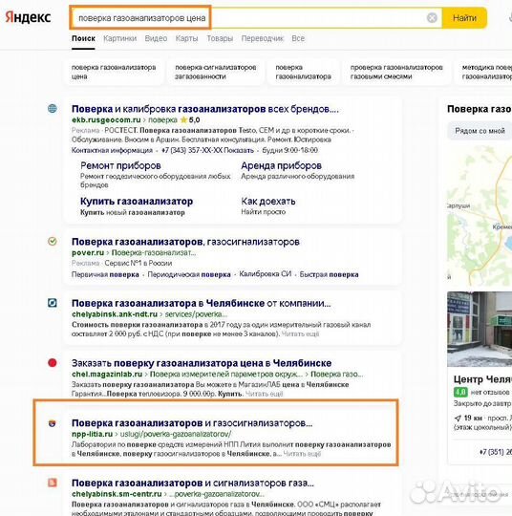
Task: Open the building photo thumbnail
Action: tap(480, 329)
